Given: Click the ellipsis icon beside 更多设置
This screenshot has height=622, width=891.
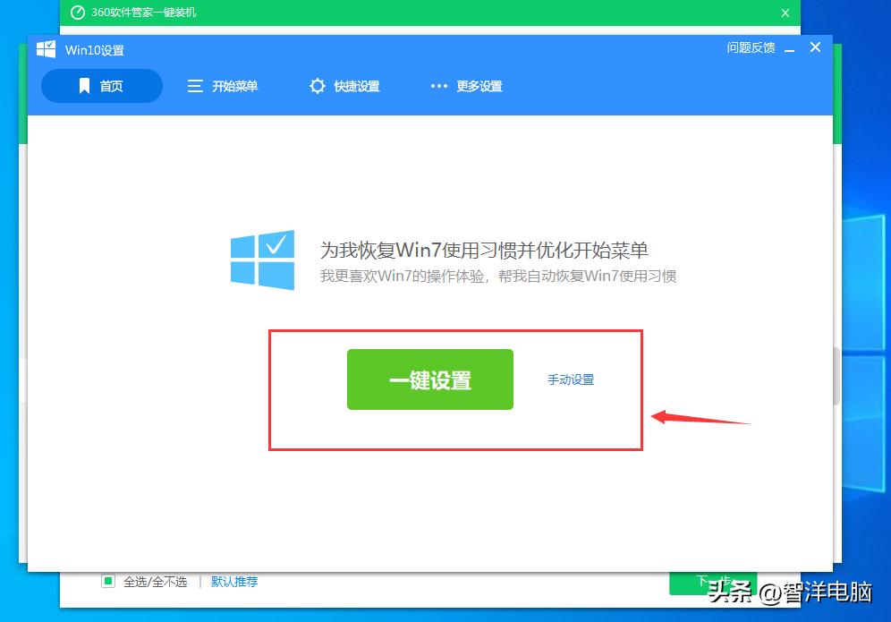Looking at the screenshot, I should [438, 86].
